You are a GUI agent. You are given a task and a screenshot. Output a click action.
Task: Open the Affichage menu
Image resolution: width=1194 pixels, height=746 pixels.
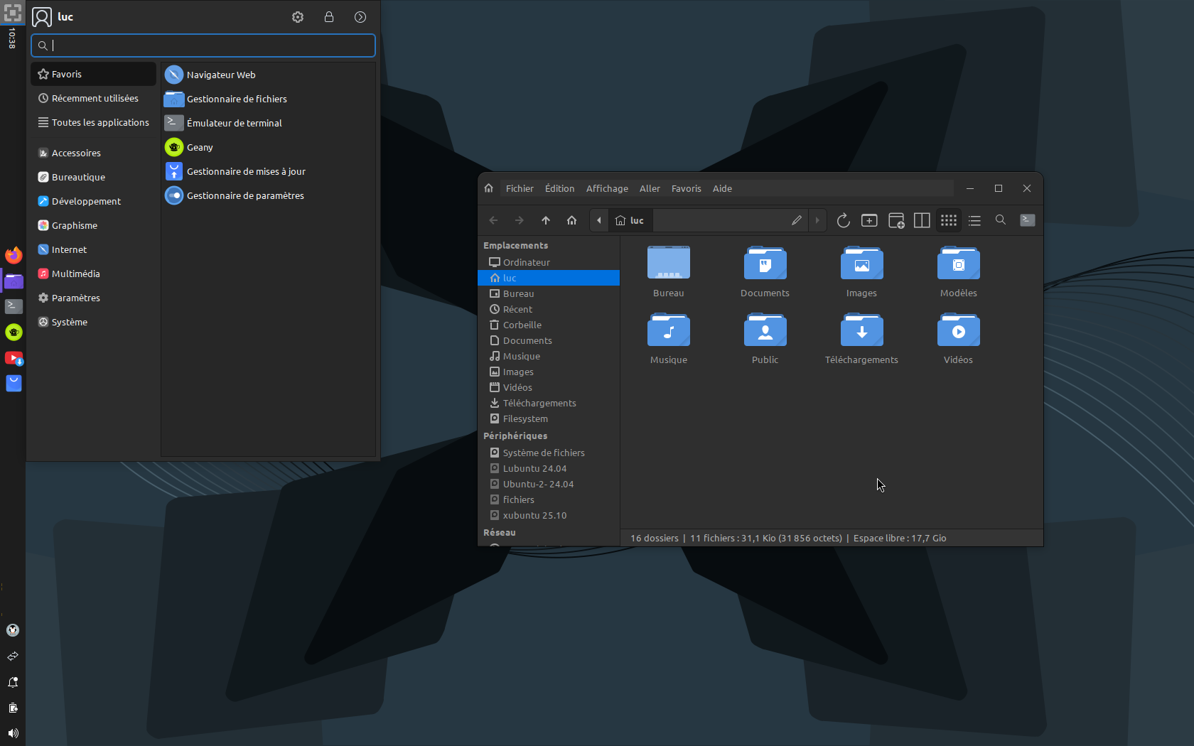606,188
